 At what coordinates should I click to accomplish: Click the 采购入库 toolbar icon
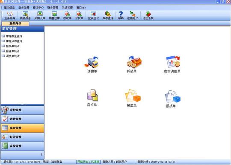(x=40, y=15)
